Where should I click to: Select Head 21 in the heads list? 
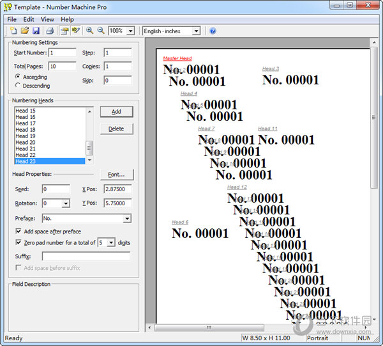click(50, 149)
